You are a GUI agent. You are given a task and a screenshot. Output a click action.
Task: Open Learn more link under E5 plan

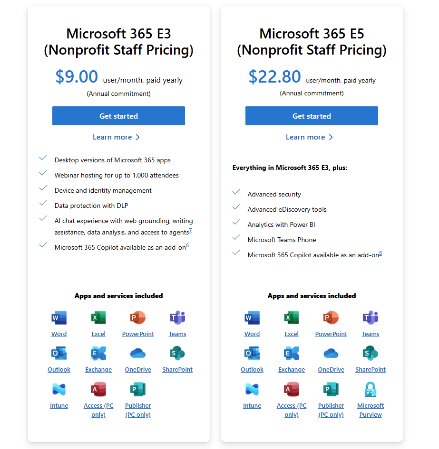pyautogui.click(x=309, y=137)
